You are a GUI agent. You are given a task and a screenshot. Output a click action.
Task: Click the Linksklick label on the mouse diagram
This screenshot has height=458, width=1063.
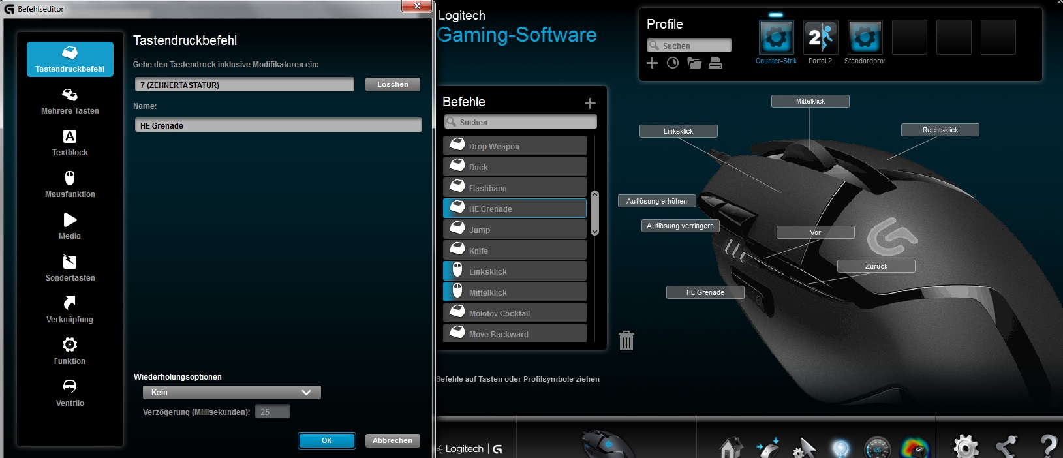point(678,131)
